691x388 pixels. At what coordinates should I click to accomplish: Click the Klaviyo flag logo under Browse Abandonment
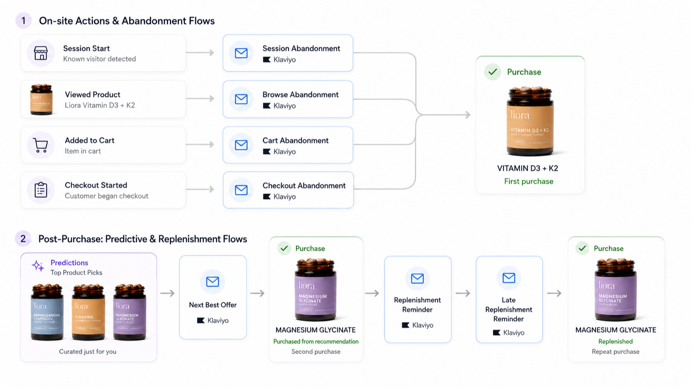tap(267, 106)
